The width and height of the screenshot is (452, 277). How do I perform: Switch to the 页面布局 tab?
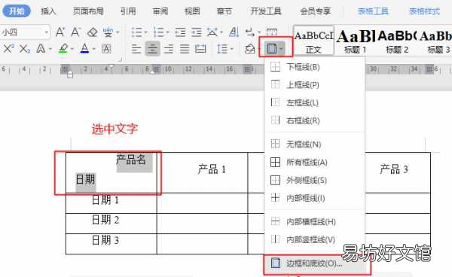coord(88,11)
